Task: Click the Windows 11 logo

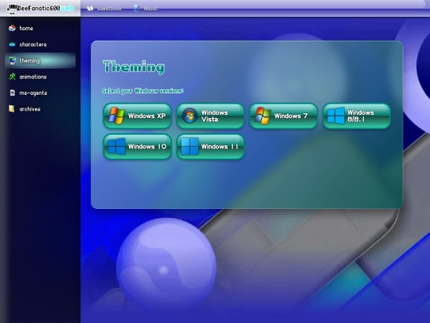Action: coord(190,147)
